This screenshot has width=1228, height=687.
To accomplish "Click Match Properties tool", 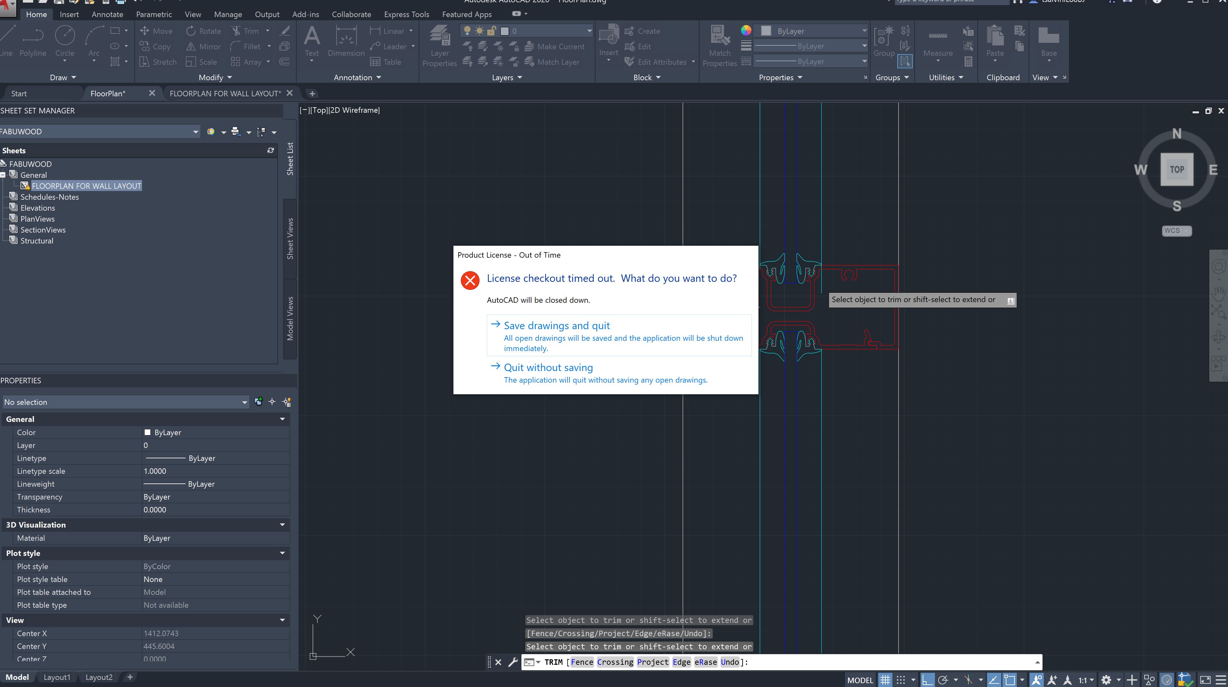I will point(720,46).
